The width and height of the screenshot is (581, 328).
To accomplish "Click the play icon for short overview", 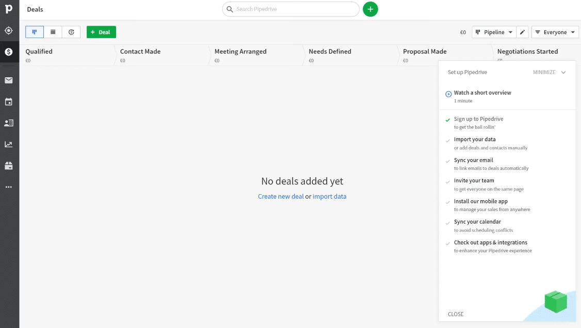I will coord(448,94).
